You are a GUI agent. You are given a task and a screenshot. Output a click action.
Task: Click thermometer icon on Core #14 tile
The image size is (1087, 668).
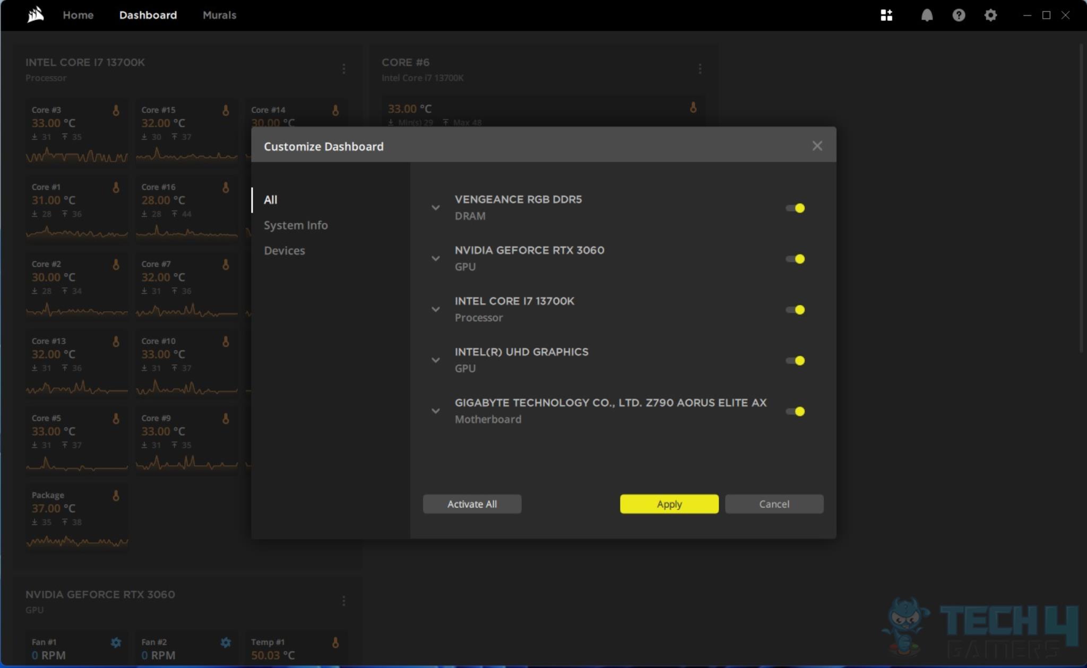[335, 110]
